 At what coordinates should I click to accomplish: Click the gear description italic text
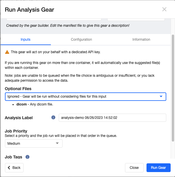pos(67,26)
